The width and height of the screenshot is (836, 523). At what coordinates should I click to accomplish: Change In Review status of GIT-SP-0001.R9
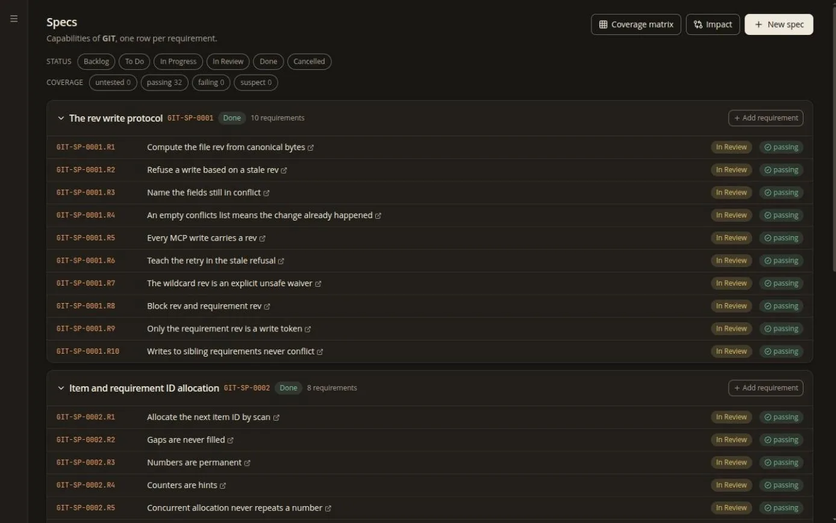point(731,328)
